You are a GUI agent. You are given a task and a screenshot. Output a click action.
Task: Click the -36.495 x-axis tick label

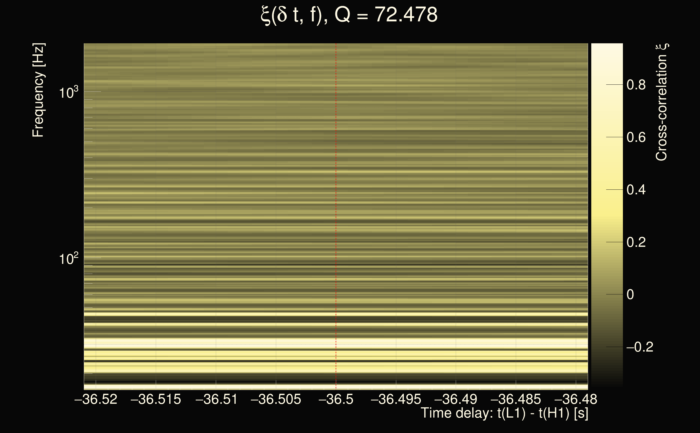[x=396, y=399]
